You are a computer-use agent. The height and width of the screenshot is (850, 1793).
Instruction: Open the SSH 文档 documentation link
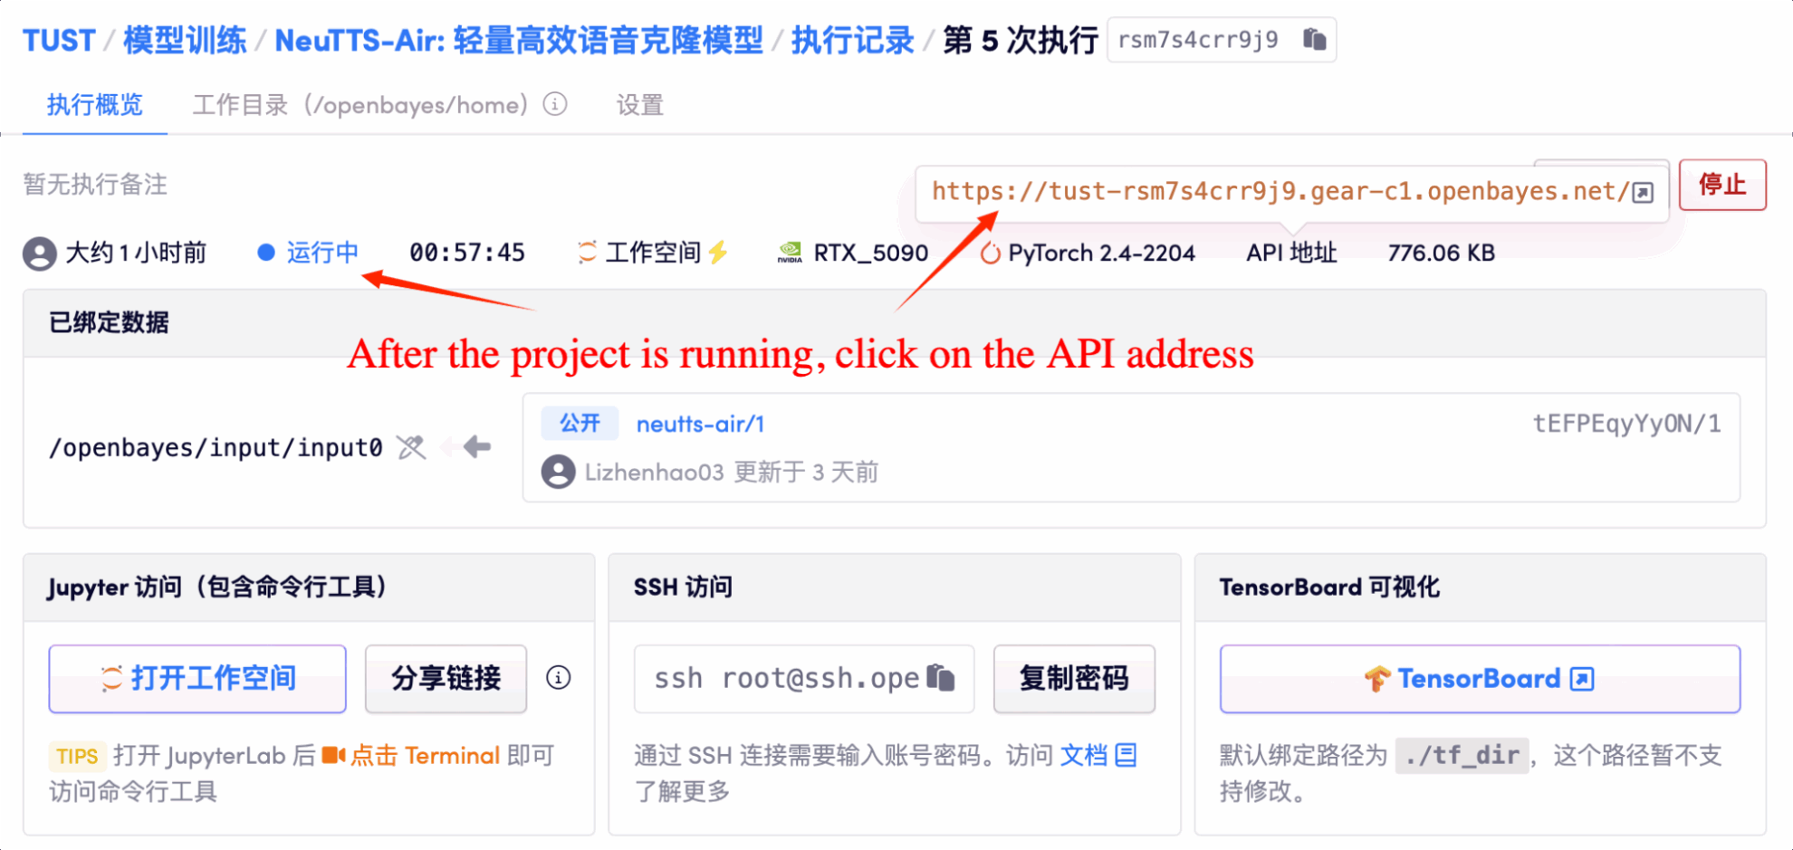[1098, 755]
